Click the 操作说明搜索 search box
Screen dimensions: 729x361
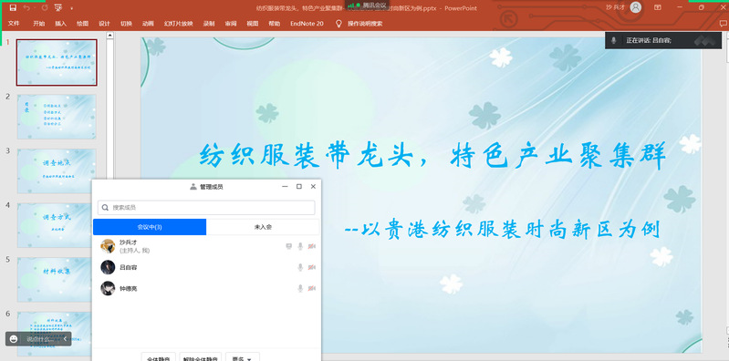365,23
